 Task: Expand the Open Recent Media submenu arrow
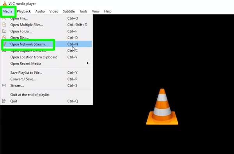88,63
